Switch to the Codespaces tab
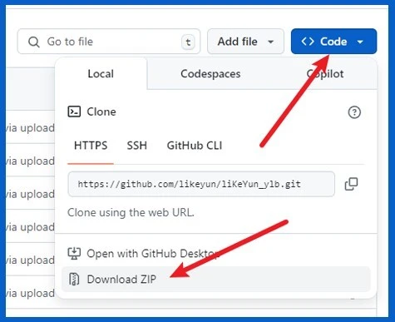 pyautogui.click(x=210, y=74)
